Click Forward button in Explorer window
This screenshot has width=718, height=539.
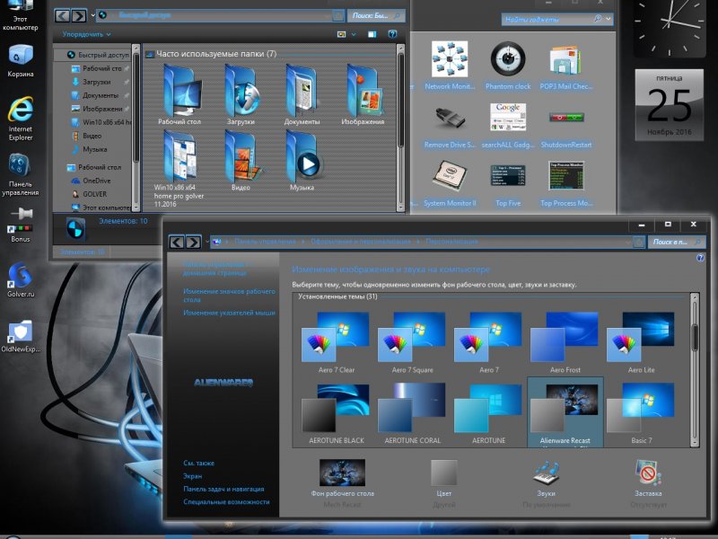click(x=79, y=16)
